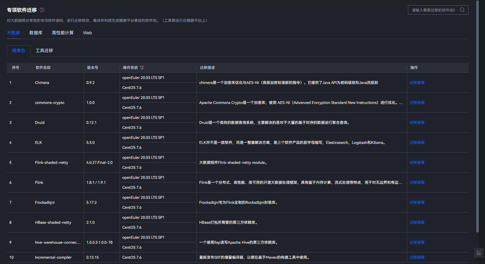This screenshot has height=264, width=485.
Task: Open the operating system filter icon
Action: [142, 68]
